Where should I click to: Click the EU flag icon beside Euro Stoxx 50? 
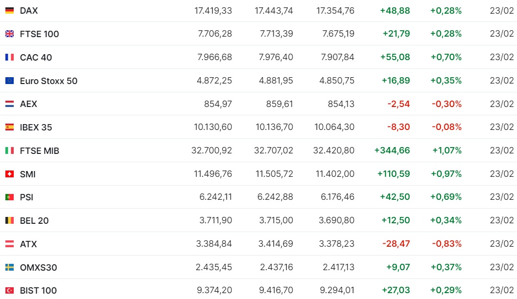(9, 81)
